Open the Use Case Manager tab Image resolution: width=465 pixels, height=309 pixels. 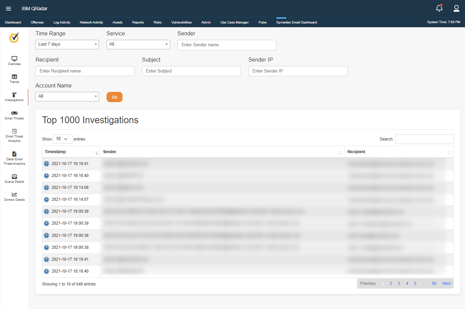[235, 22]
